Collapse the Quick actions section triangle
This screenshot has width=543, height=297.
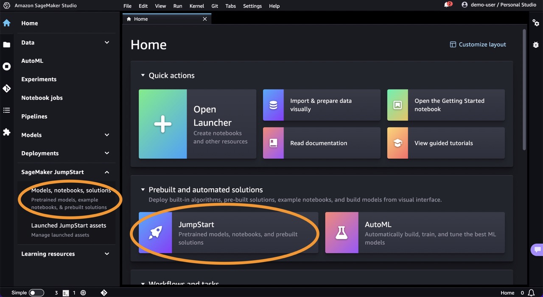pyautogui.click(x=143, y=75)
